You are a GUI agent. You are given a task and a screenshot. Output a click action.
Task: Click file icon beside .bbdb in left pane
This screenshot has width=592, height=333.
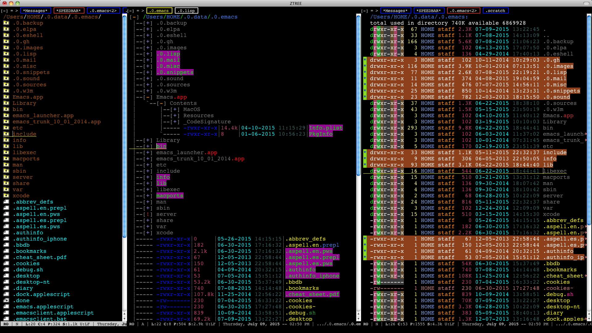6,245
